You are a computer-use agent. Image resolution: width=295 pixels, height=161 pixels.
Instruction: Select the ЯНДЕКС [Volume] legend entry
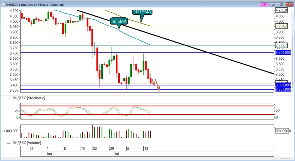click(x=24, y=143)
